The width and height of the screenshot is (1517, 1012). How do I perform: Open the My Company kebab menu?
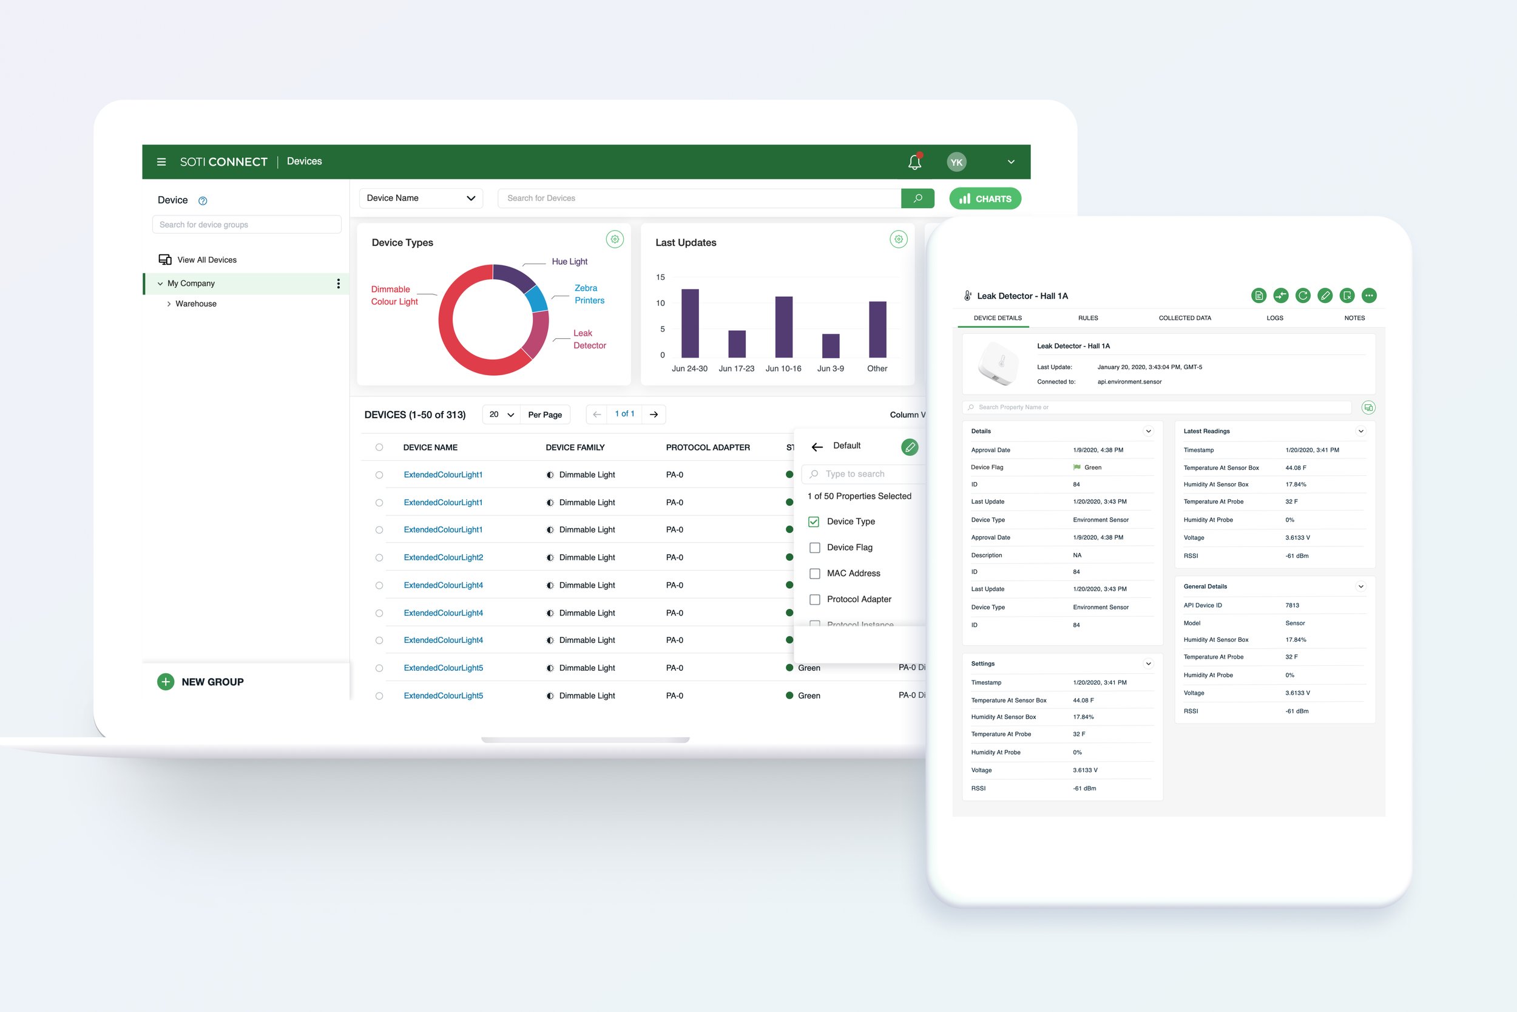pyautogui.click(x=338, y=284)
